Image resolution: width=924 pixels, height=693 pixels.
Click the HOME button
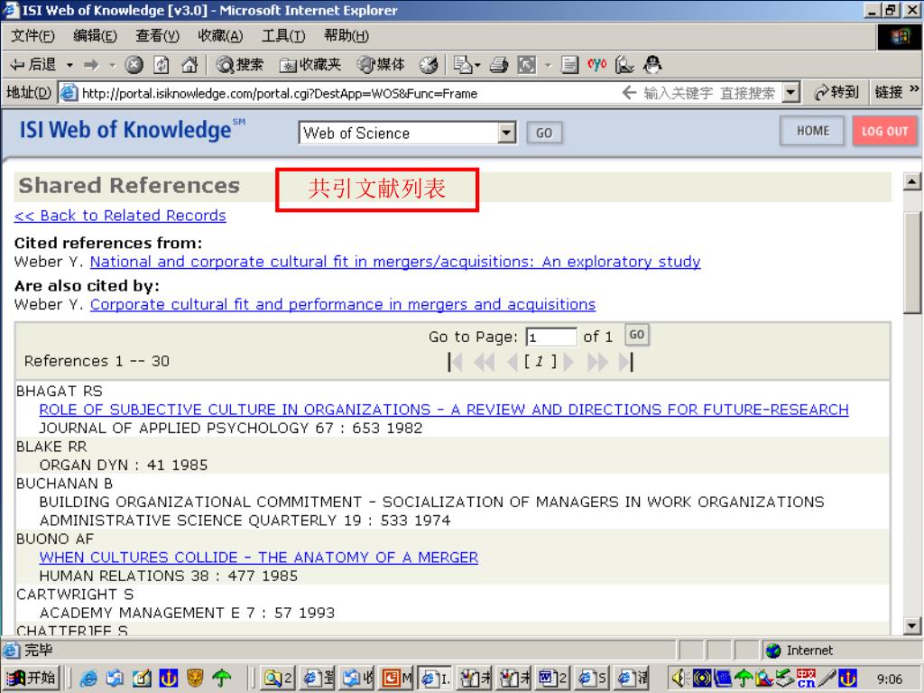[x=813, y=131]
